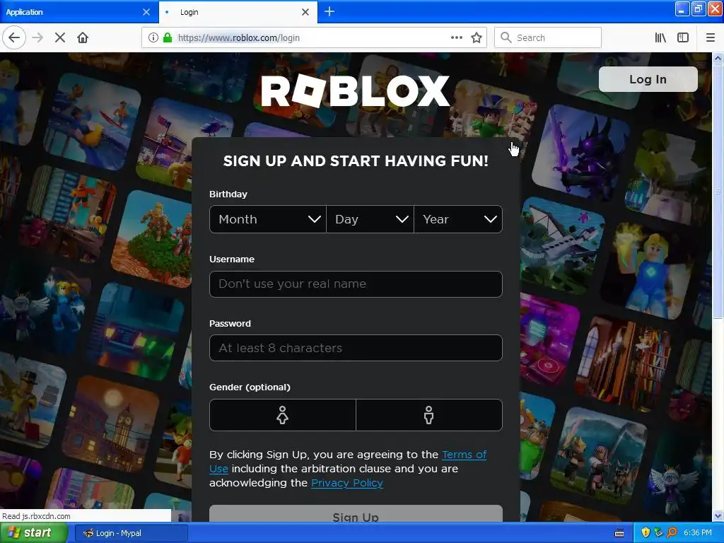Screen dimensions: 724x543
Task: Select the female gender icon
Action: [x=283, y=415]
